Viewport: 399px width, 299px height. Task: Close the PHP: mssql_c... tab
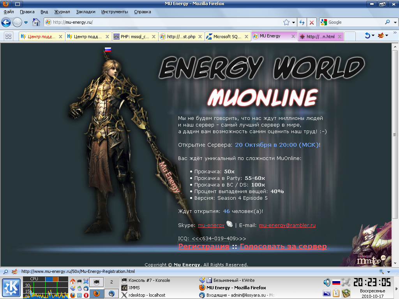tap(154, 37)
